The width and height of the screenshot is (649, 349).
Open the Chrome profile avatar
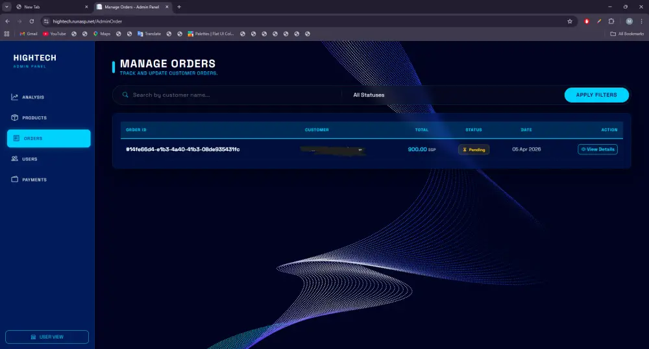pos(629,21)
